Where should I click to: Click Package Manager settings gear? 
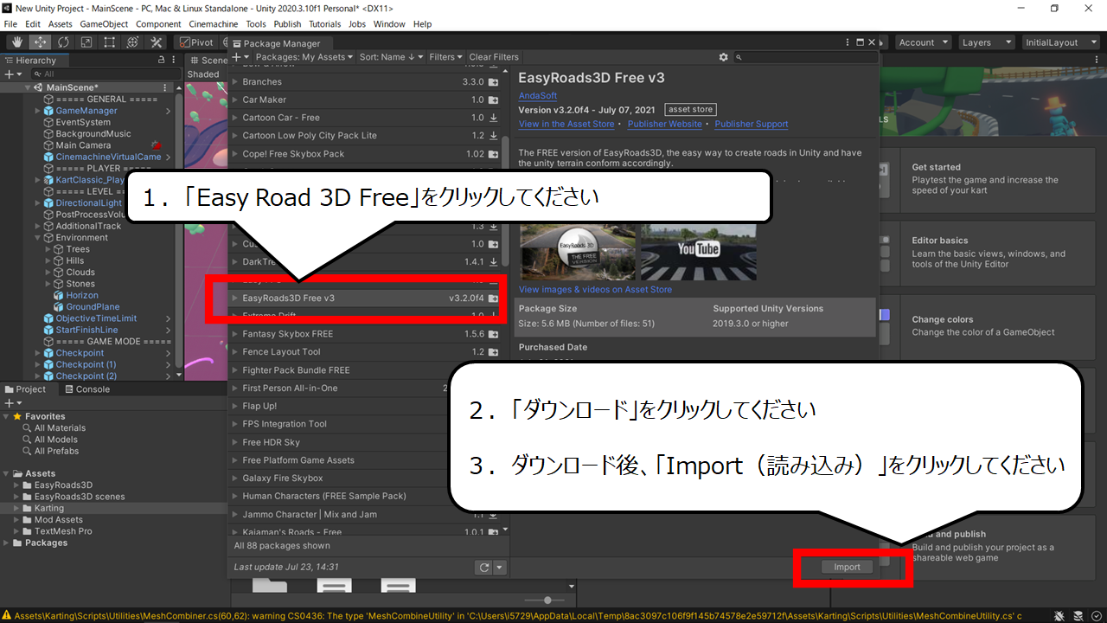coord(724,57)
